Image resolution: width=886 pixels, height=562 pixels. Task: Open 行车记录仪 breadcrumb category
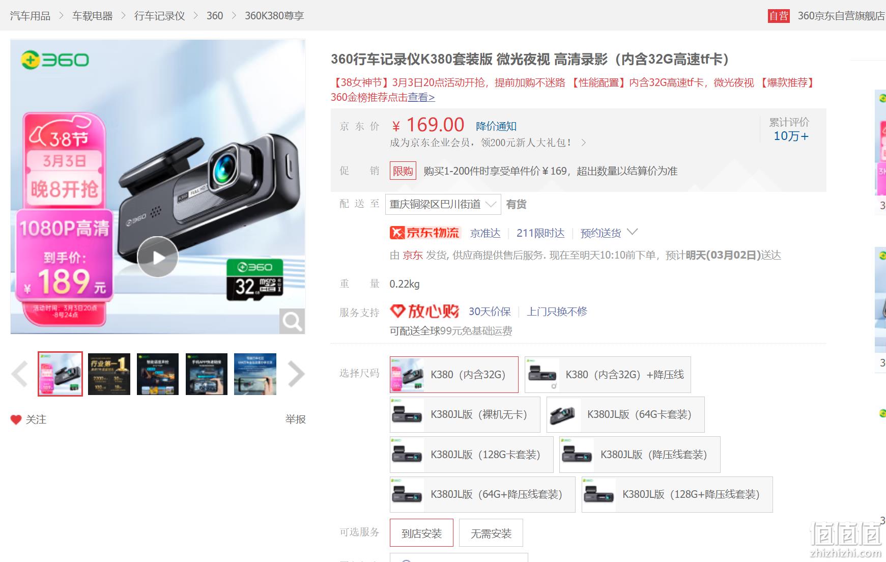[160, 16]
